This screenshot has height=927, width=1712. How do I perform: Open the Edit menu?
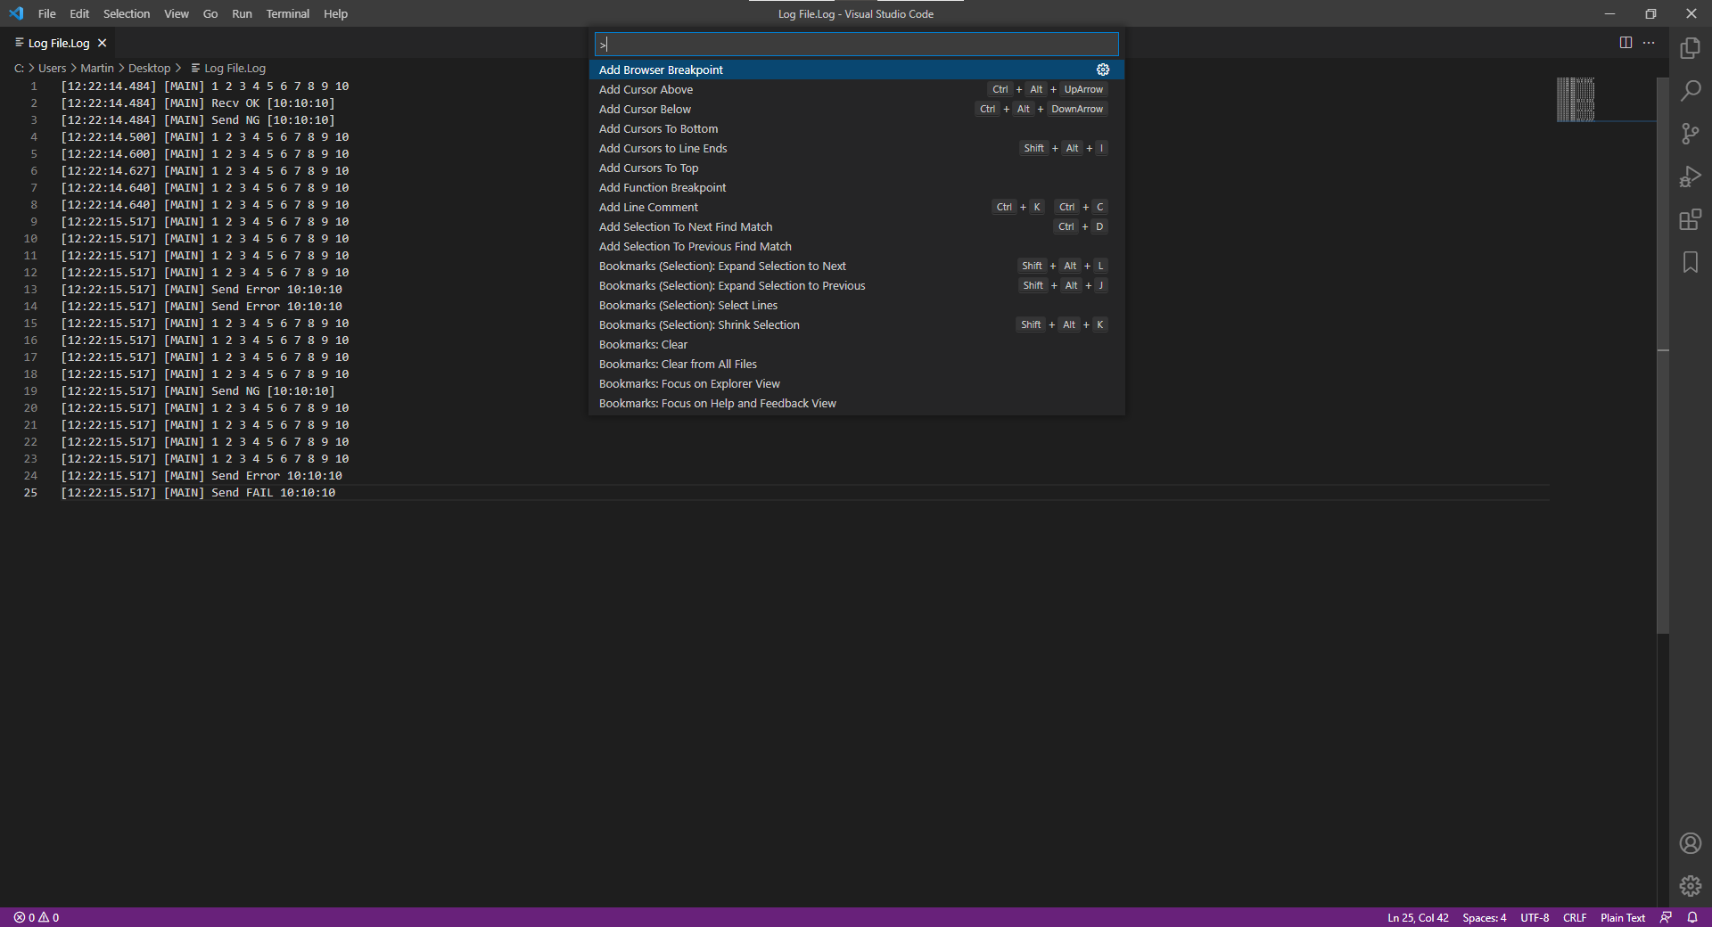(79, 13)
